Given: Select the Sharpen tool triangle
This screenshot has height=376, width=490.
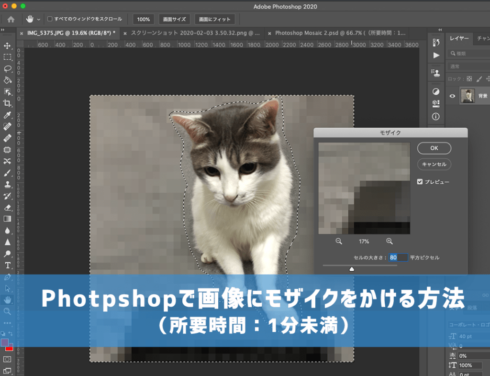Looking at the screenshot, I should tap(7, 242).
